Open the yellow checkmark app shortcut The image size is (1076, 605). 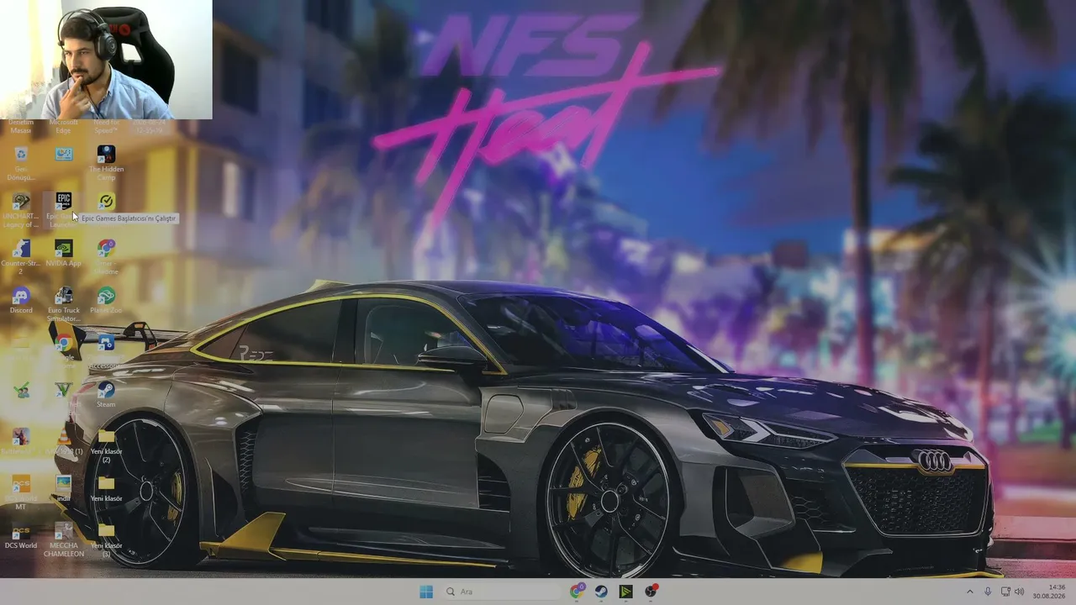coord(106,203)
